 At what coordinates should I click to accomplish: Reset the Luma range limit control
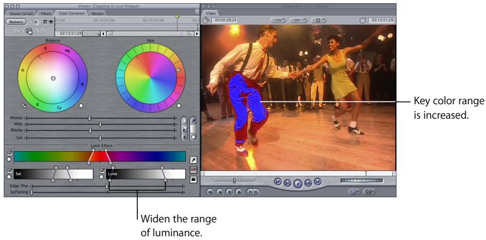[x=102, y=176]
